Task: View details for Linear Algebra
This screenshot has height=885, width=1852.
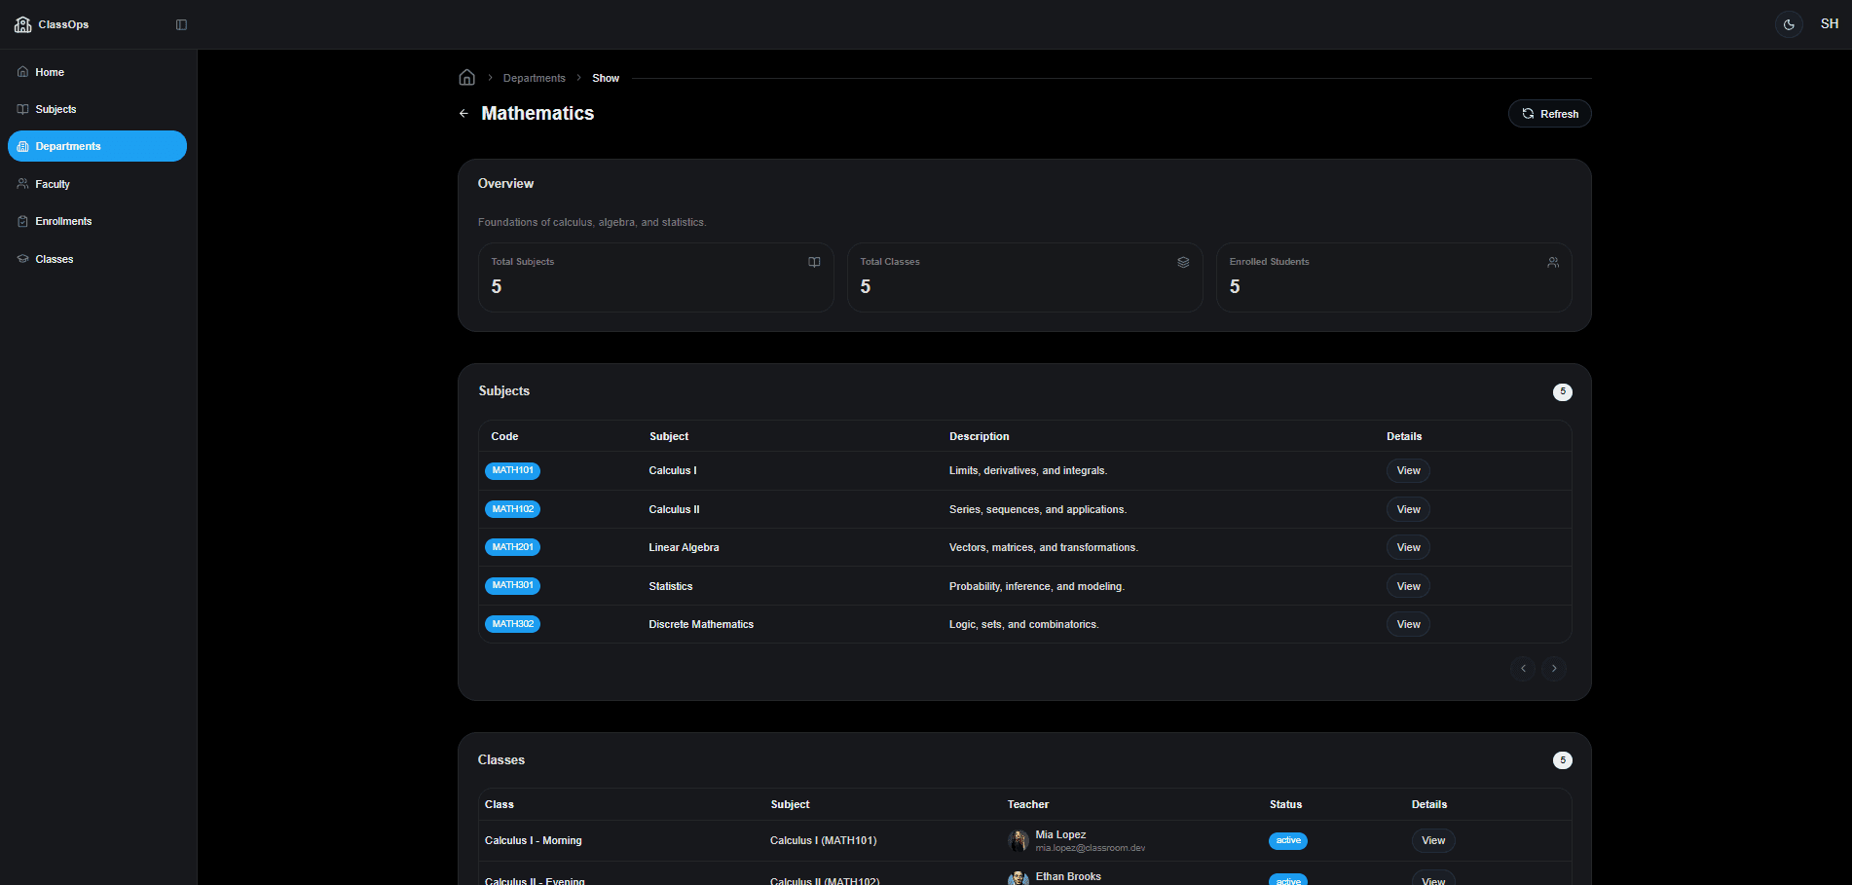Action: pyautogui.click(x=1408, y=547)
